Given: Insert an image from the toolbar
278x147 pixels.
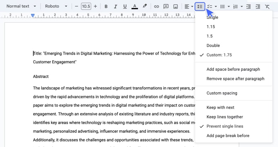Looking at the screenshot, I should (x=175, y=6).
